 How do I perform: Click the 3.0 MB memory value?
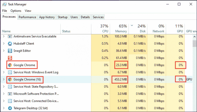(x=122, y=94)
